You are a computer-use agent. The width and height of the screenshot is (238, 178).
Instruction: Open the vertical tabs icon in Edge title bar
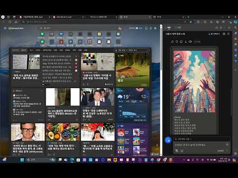[14, 17]
